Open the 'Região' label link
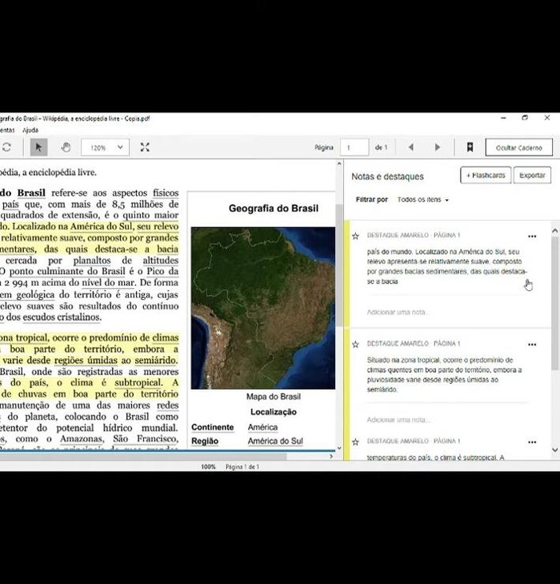Screen dimensions: 560x584 pyautogui.click(x=205, y=441)
